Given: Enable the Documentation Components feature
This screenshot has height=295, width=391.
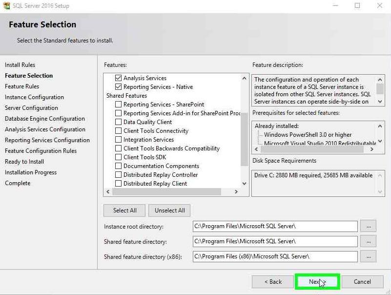Looking at the screenshot, I should (118, 166).
